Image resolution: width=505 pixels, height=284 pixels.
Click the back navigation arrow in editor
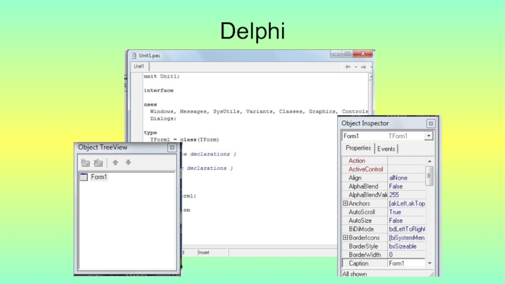click(348, 67)
